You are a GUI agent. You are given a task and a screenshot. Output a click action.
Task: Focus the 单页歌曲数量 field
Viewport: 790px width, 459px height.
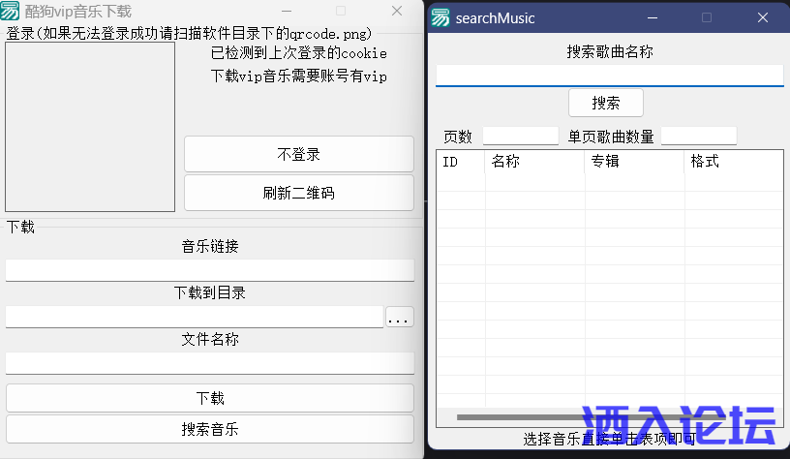pos(699,136)
